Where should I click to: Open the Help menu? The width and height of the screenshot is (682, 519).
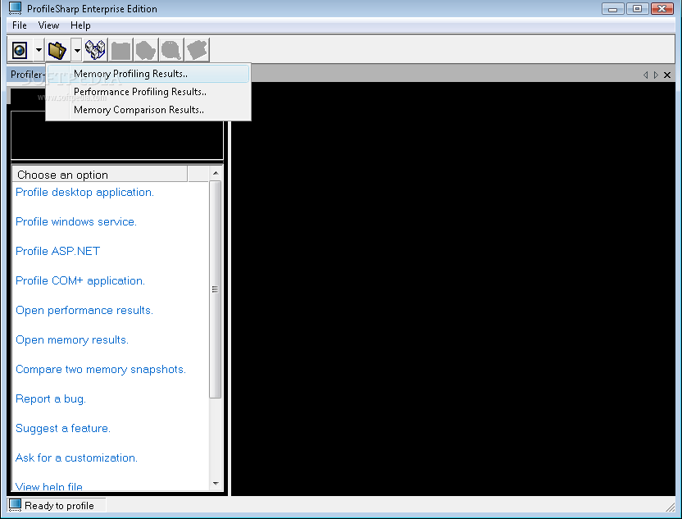pos(80,25)
